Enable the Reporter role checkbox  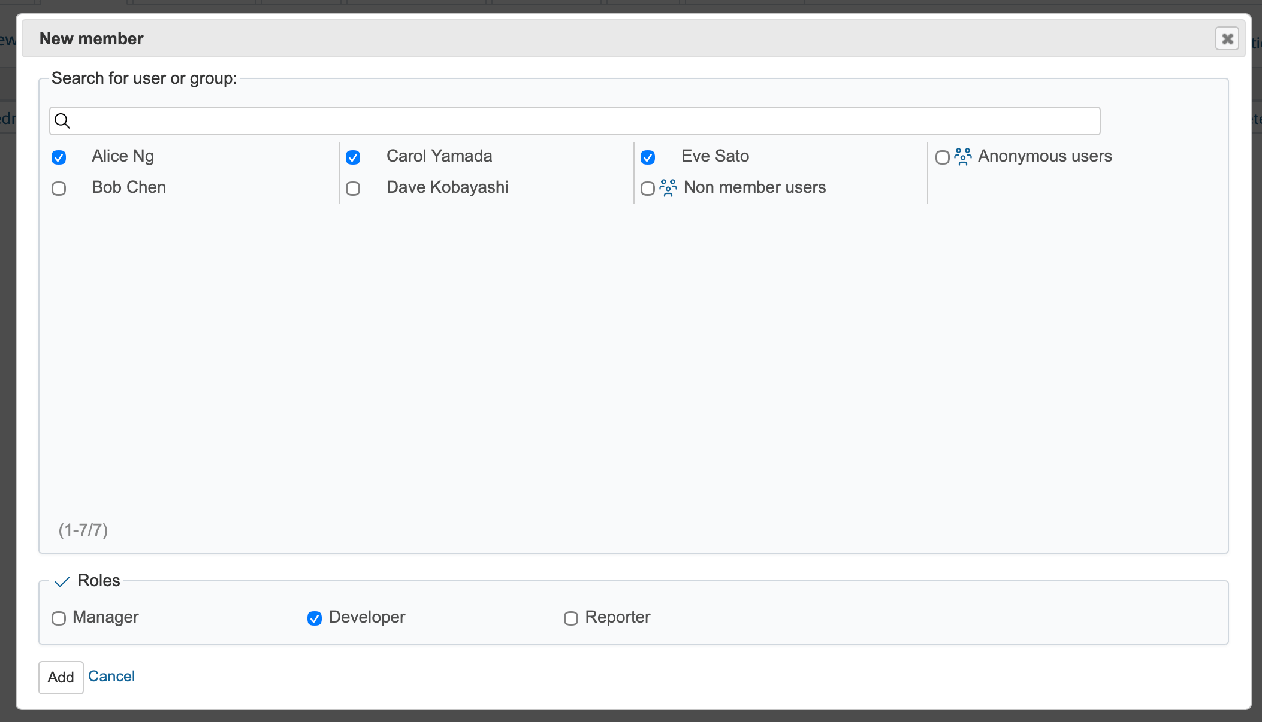pyautogui.click(x=571, y=618)
